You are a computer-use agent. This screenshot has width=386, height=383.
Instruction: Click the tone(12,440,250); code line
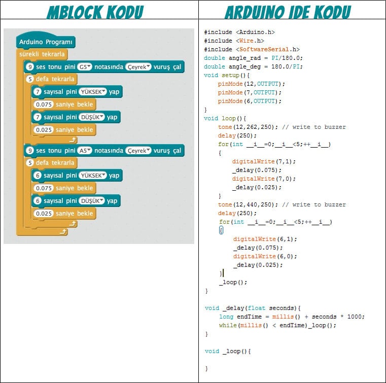pyautogui.click(x=282, y=204)
